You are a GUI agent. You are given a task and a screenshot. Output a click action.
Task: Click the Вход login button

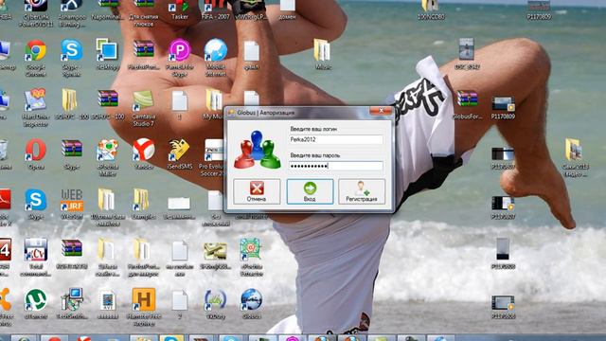310,191
